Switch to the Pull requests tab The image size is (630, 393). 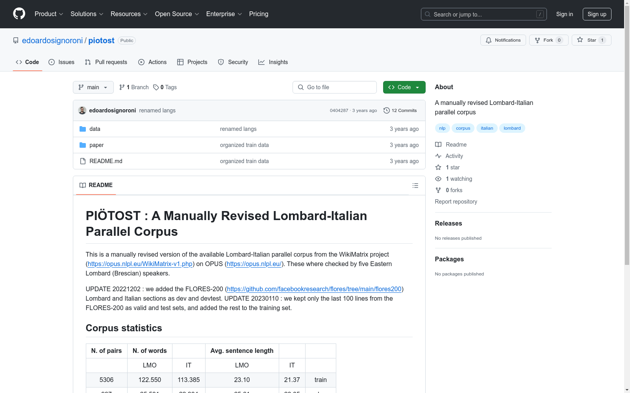tap(106, 62)
